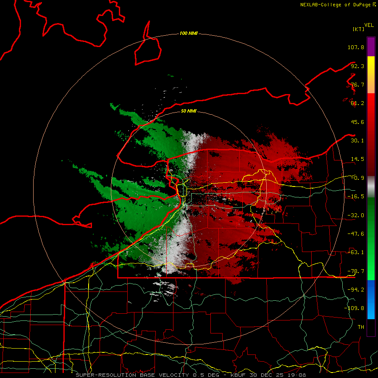The height and width of the screenshot is (378, 378).
Task: Click the 107.8 velocity scale value
Action: pos(356,47)
